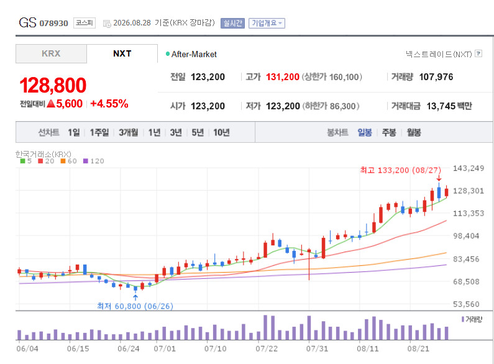Click the purple 거래량 legend marker
This screenshot has height=364, width=494.
(x=463, y=319)
